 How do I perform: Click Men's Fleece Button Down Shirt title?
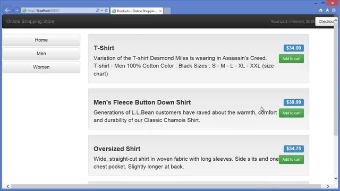pyautogui.click(x=142, y=102)
